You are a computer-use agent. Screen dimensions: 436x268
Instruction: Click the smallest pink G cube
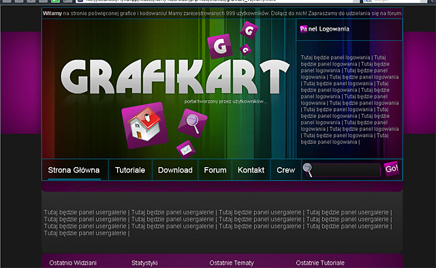[x=245, y=50]
